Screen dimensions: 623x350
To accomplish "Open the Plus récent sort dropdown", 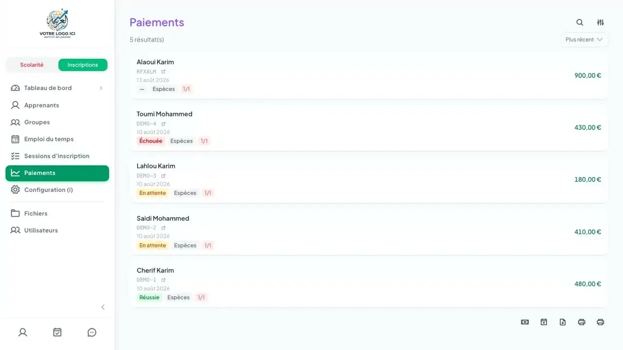I will [x=585, y=40].
